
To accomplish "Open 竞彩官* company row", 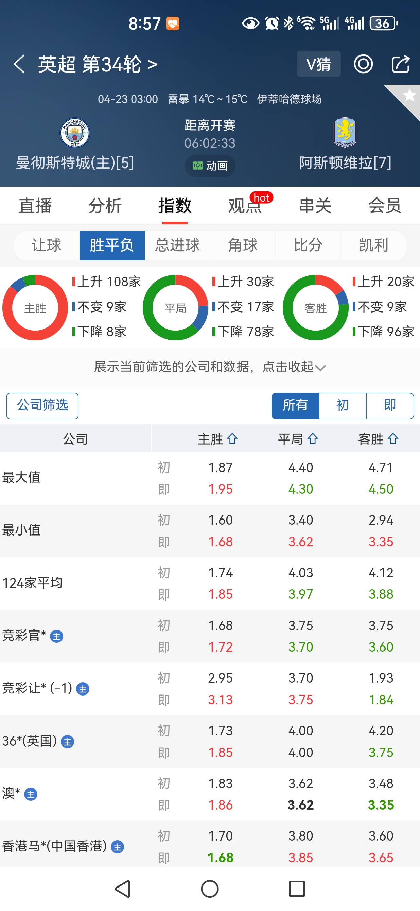I will click(x=210, y=636).
